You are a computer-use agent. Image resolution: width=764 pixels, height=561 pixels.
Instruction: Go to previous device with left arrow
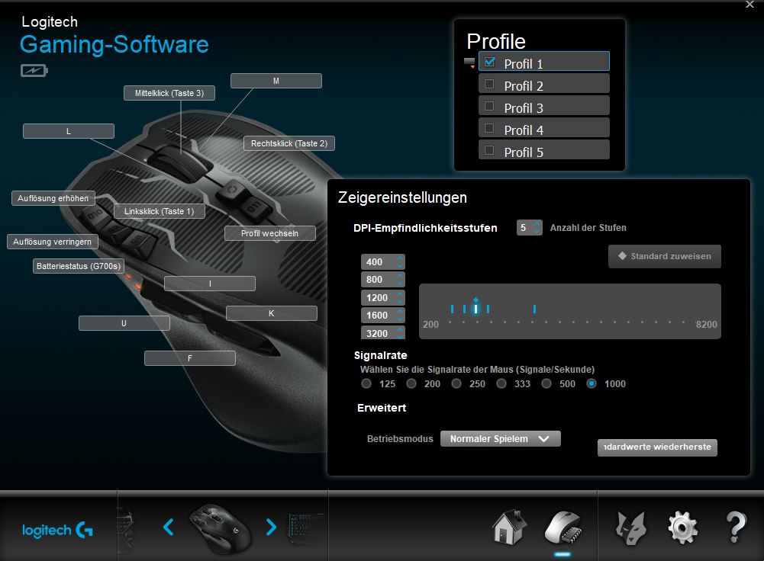click(x=169, y=527)
